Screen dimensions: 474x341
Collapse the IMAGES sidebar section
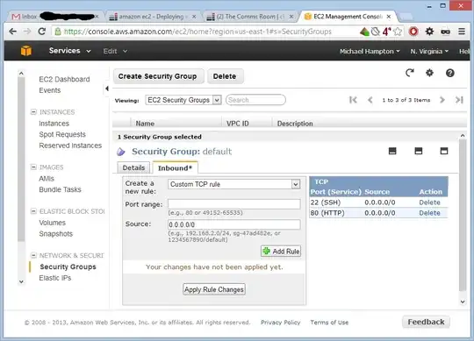tap(33, 167)
